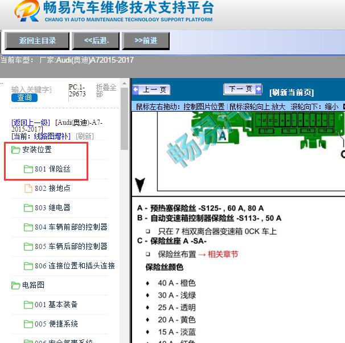Go back using the <<后退 button
This screenshot has height=343, width=345.
tap(96, 40)
